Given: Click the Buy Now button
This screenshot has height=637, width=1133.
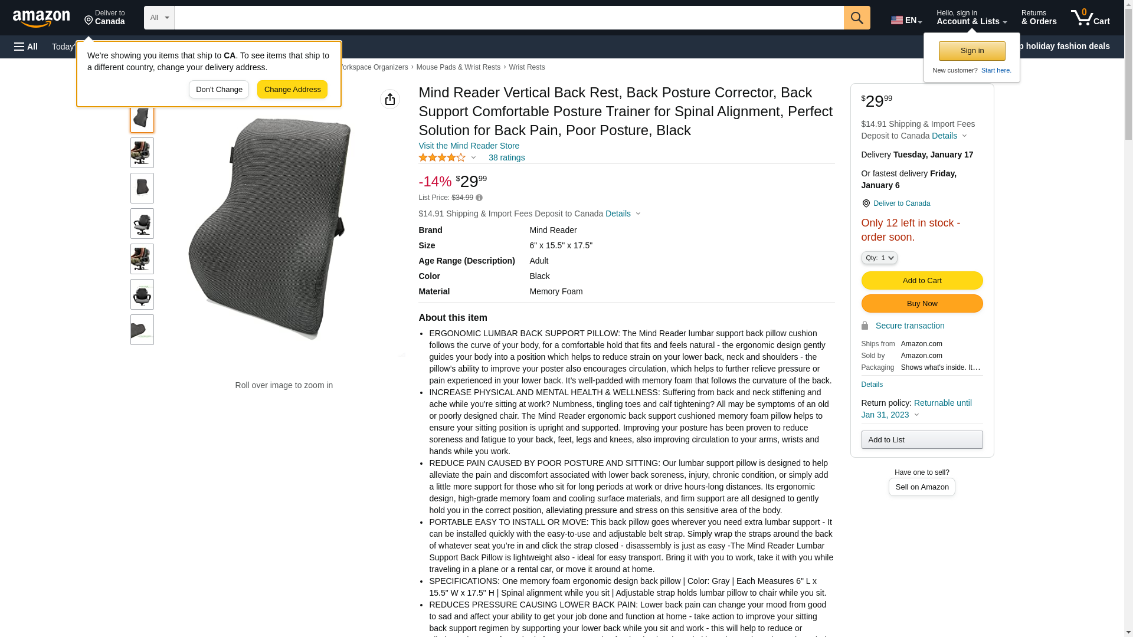Looking at the screenshot, I should pyautogui.click(x=922, y=304).
